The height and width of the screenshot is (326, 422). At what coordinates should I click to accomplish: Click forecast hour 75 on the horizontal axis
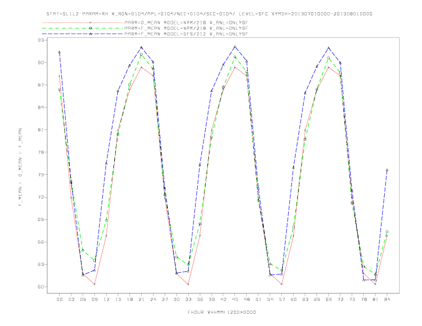click(352, 299)
